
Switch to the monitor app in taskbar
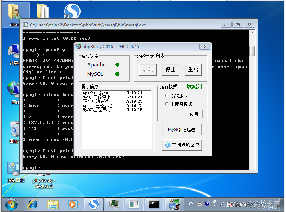pos(114,204)
